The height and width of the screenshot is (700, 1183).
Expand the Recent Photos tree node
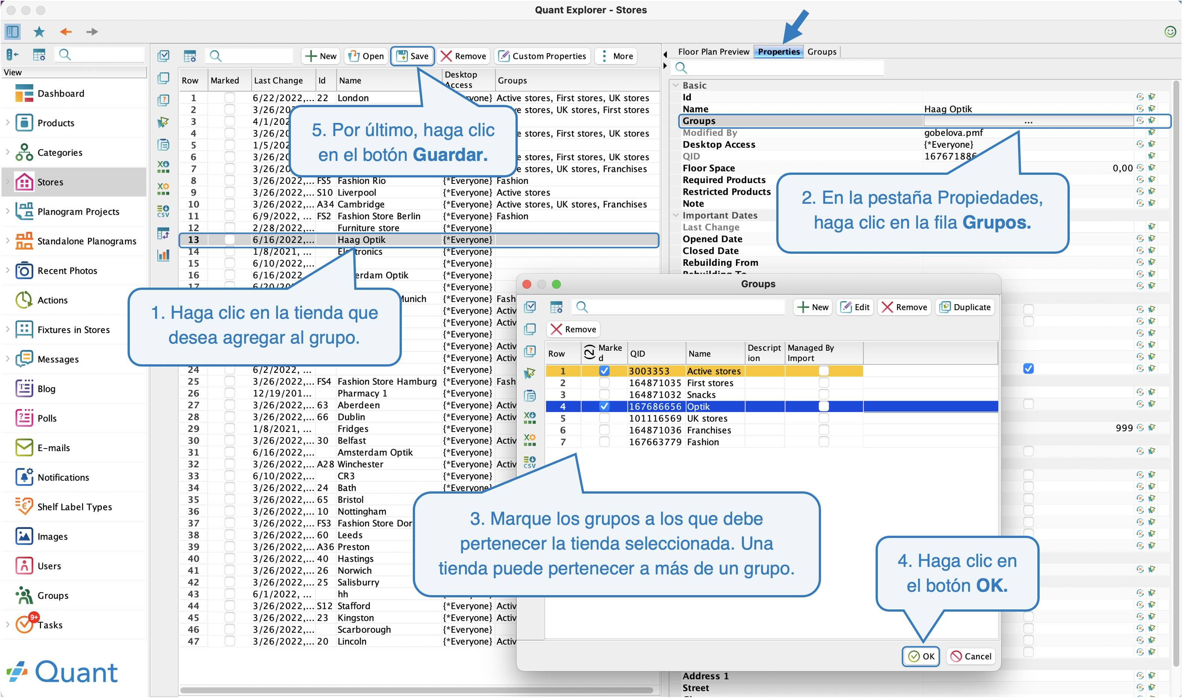tap(8, 270)
